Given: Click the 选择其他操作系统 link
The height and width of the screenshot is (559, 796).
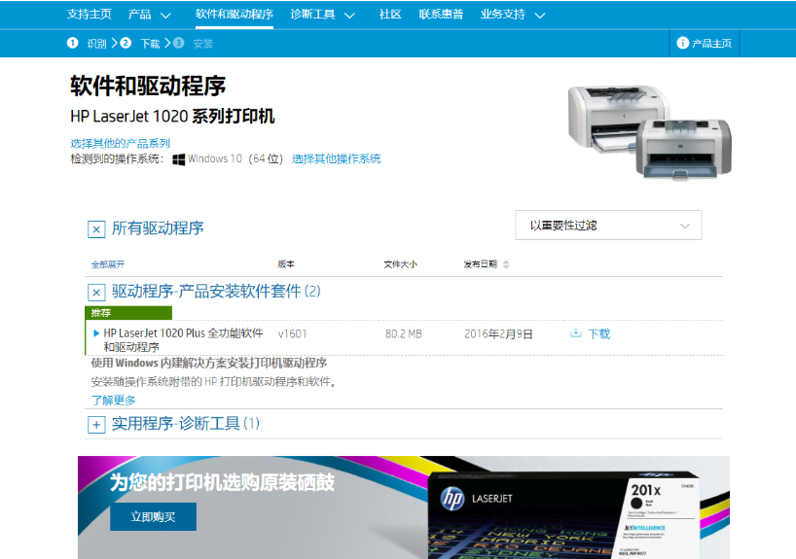Looking at the screenshot, I should [x=336, y=159].
